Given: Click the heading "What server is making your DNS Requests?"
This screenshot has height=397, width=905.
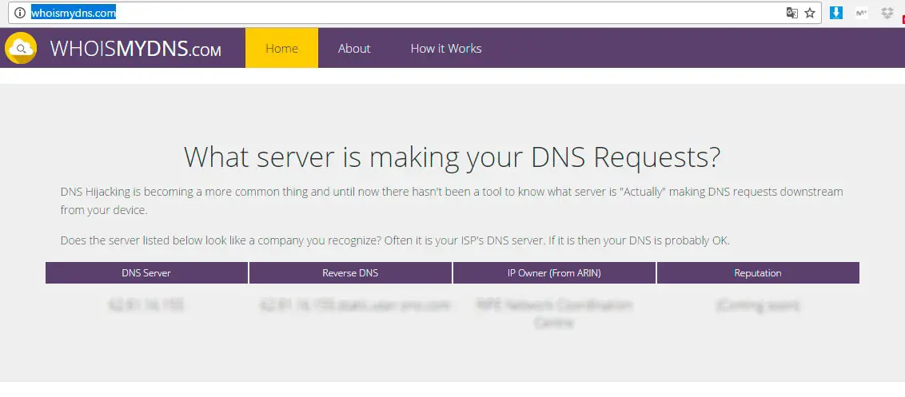Looking at the screenshot, I should pyautogui.click(x=452, y=157).
